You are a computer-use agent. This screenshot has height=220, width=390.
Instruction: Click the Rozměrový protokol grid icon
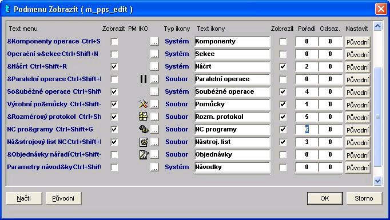tap(144, 117)
